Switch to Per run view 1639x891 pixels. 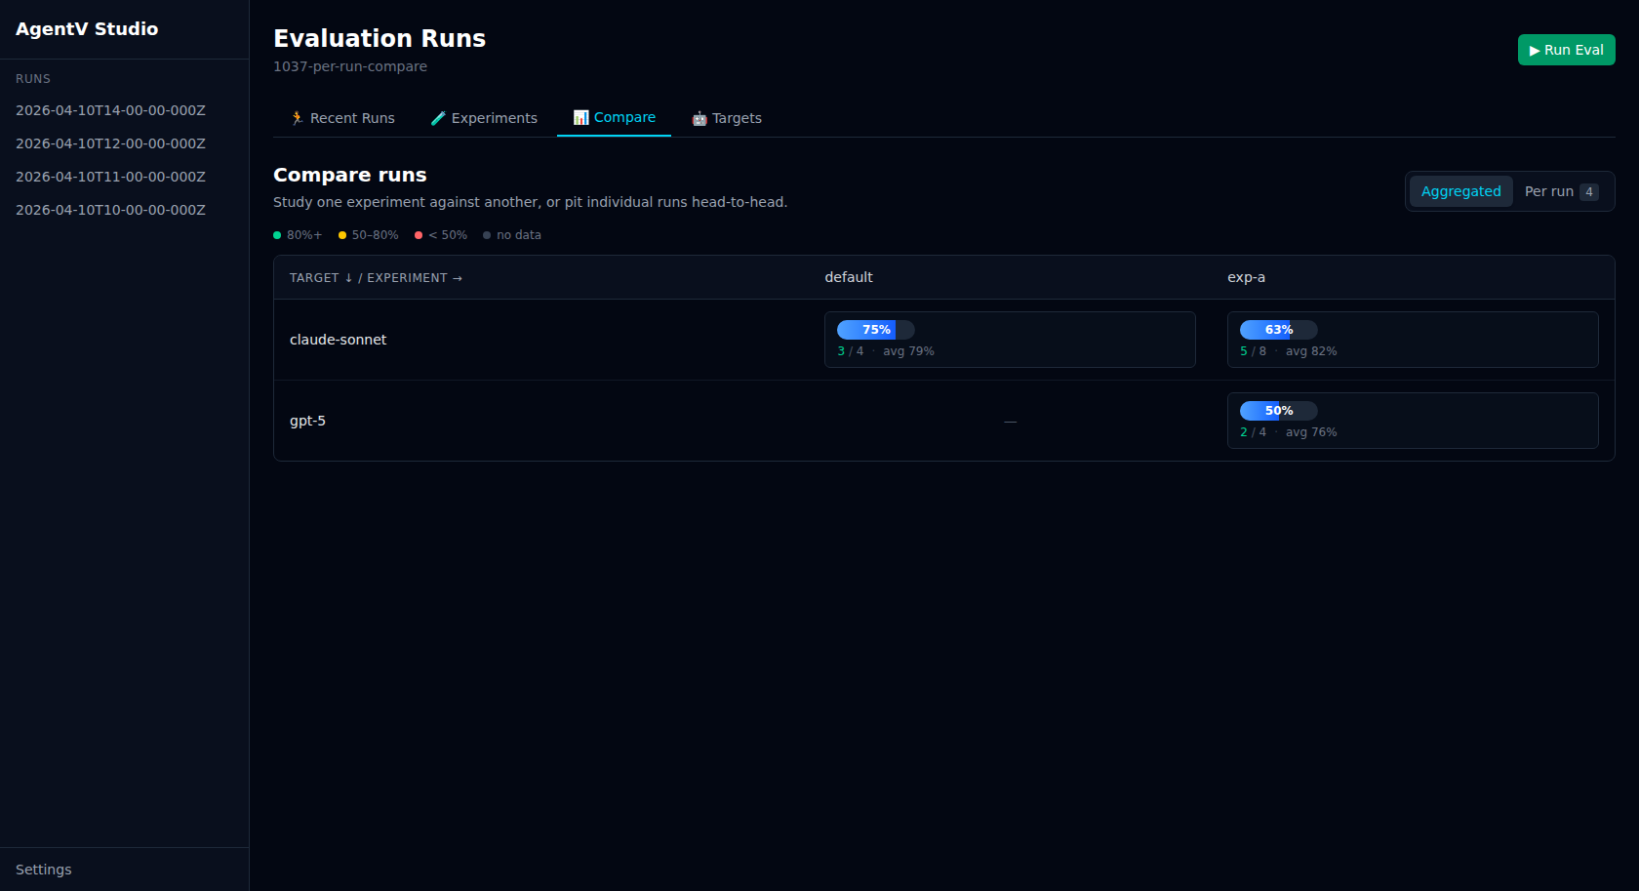1548,191
